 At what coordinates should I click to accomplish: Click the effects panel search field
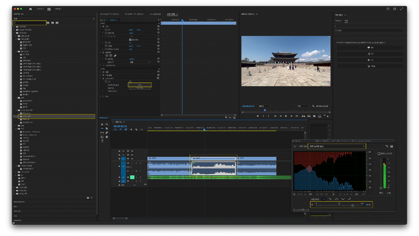tap(30, 23)
